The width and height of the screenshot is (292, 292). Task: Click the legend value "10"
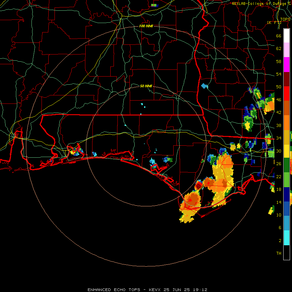point(279,215)
